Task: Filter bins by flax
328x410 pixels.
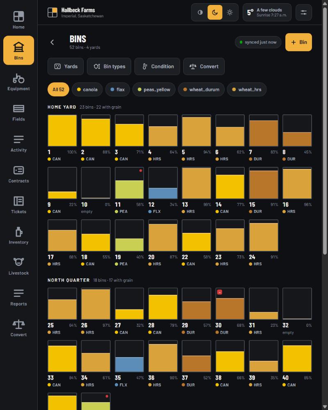Action: (x=117, y=89)
